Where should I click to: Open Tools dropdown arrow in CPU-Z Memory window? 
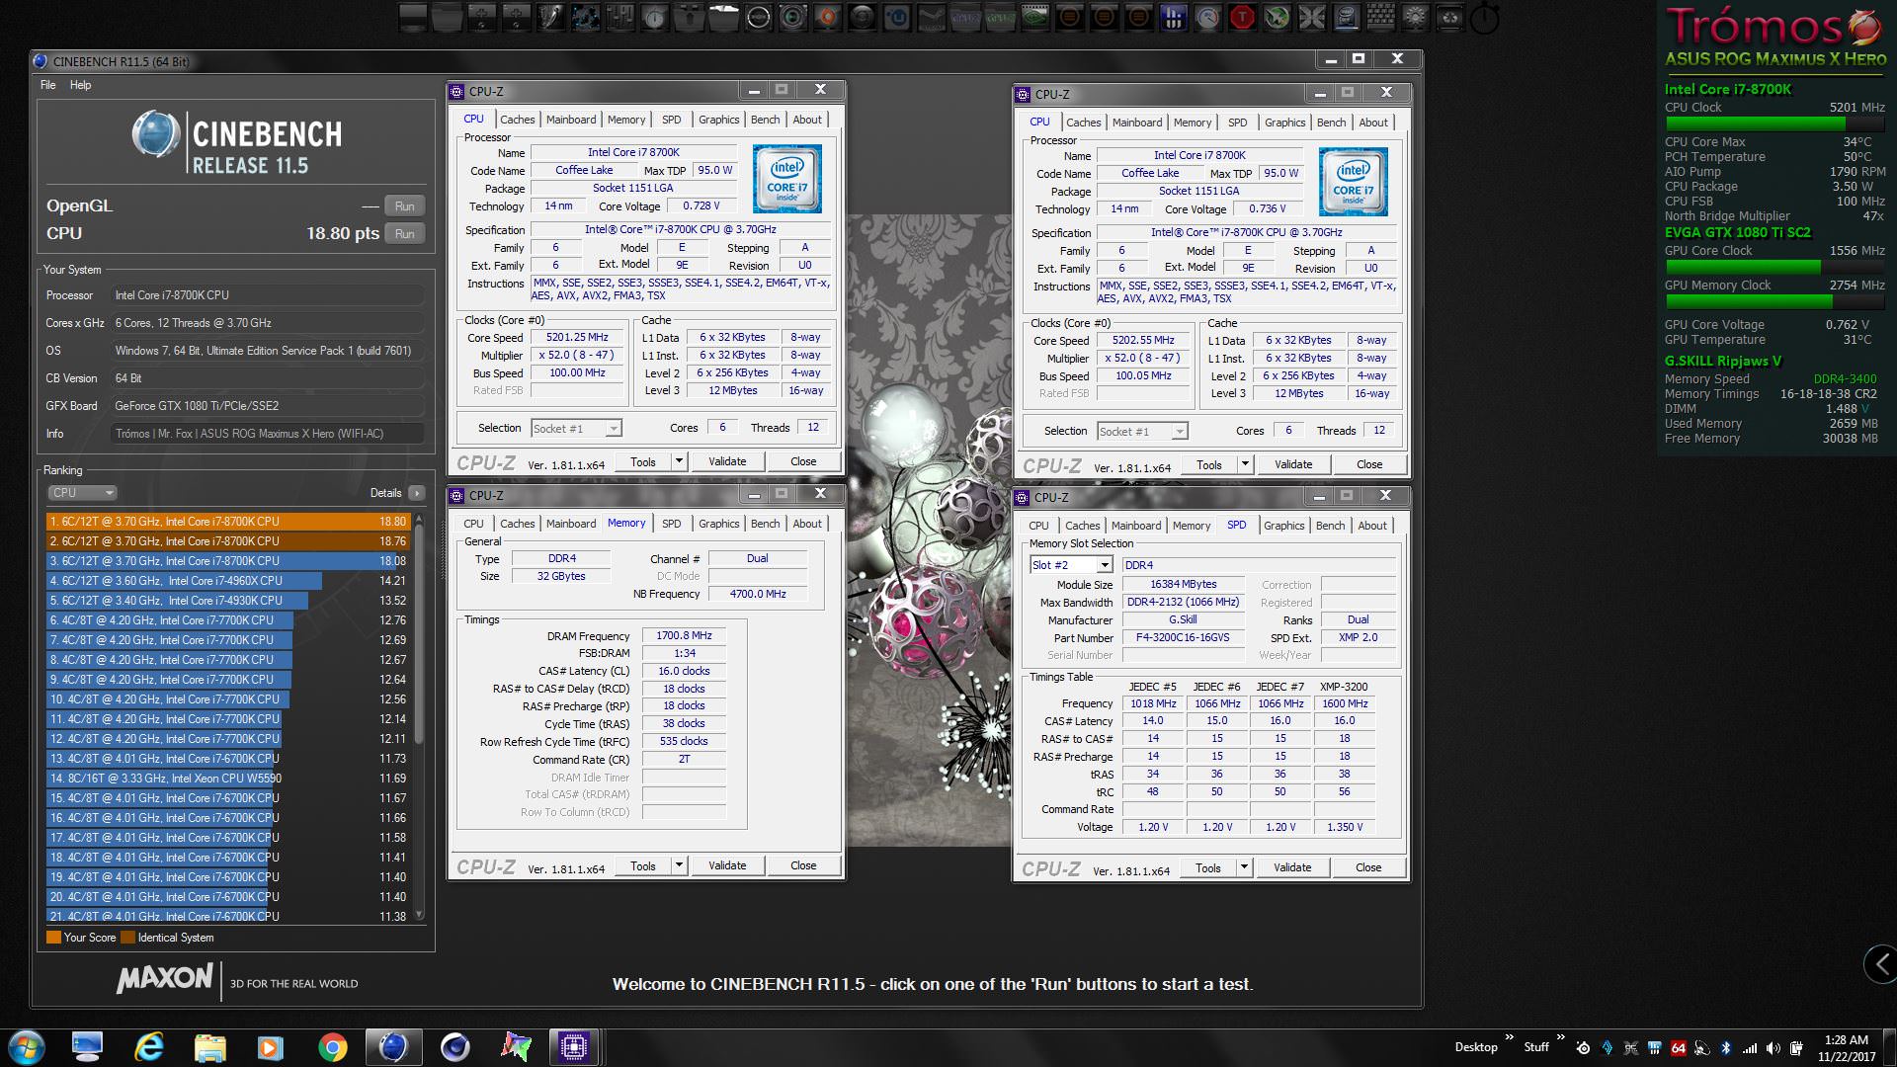pyautogui.click(x=679, y=865)
